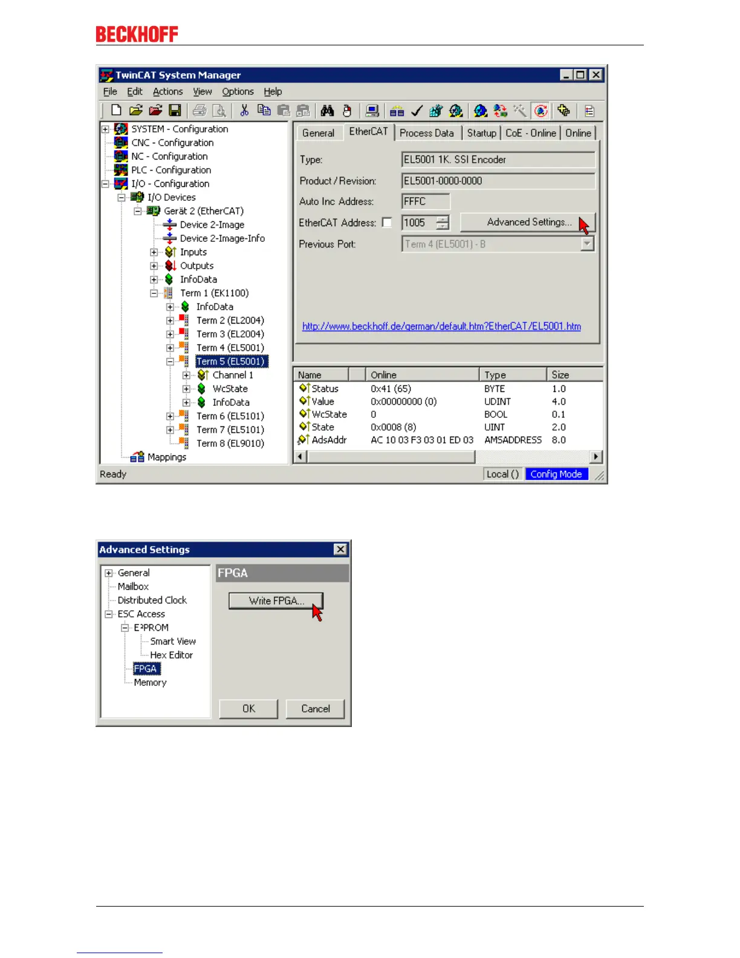Click the mouse-shaped toolbar icon

pos(346,110)
